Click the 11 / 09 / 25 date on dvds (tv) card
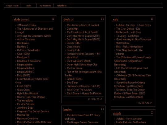The height and width of the screenshot is (125, 167). coord(93,99)
